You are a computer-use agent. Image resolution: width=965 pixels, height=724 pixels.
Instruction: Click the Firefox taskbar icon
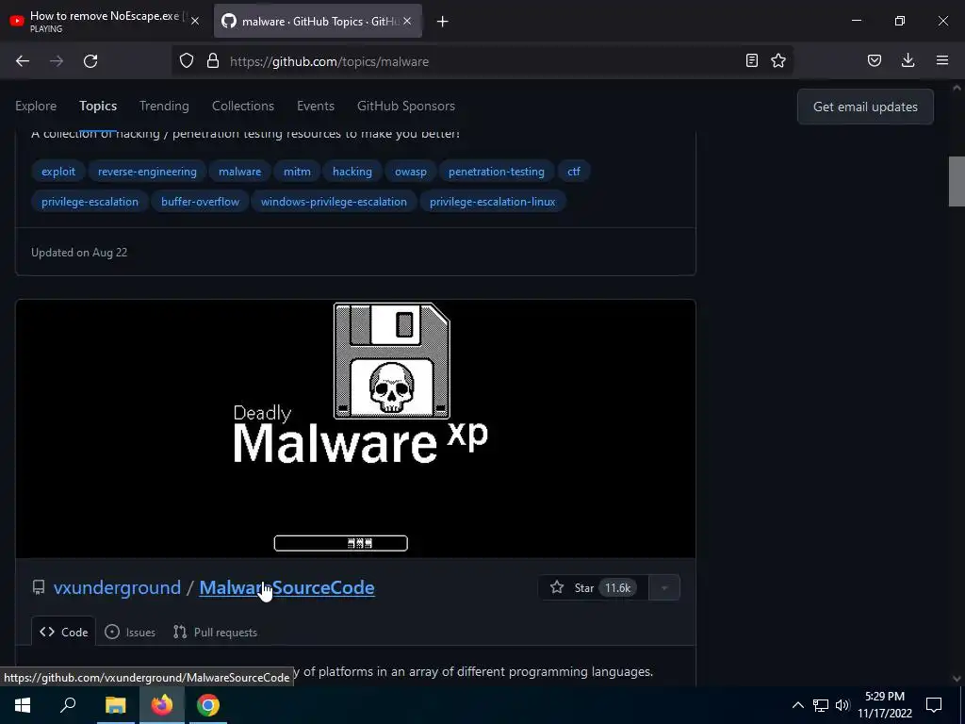point(162,705)
